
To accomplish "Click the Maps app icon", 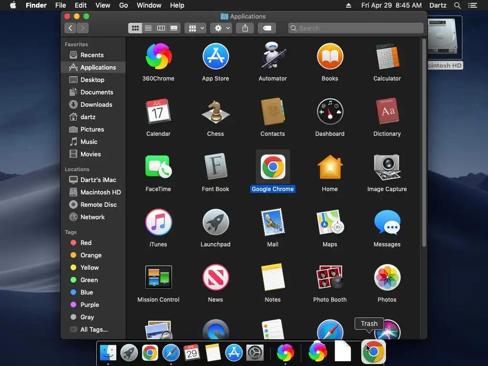I will 330,222.
